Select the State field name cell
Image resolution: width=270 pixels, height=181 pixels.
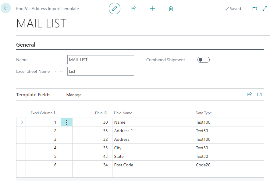[153, 156]
